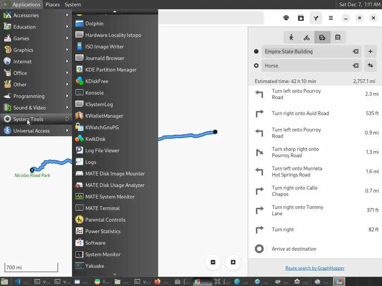The height and width of the screenshot is (286, 382).
Task: Clear the Empire State Building field
Action: tap(356, 51)
